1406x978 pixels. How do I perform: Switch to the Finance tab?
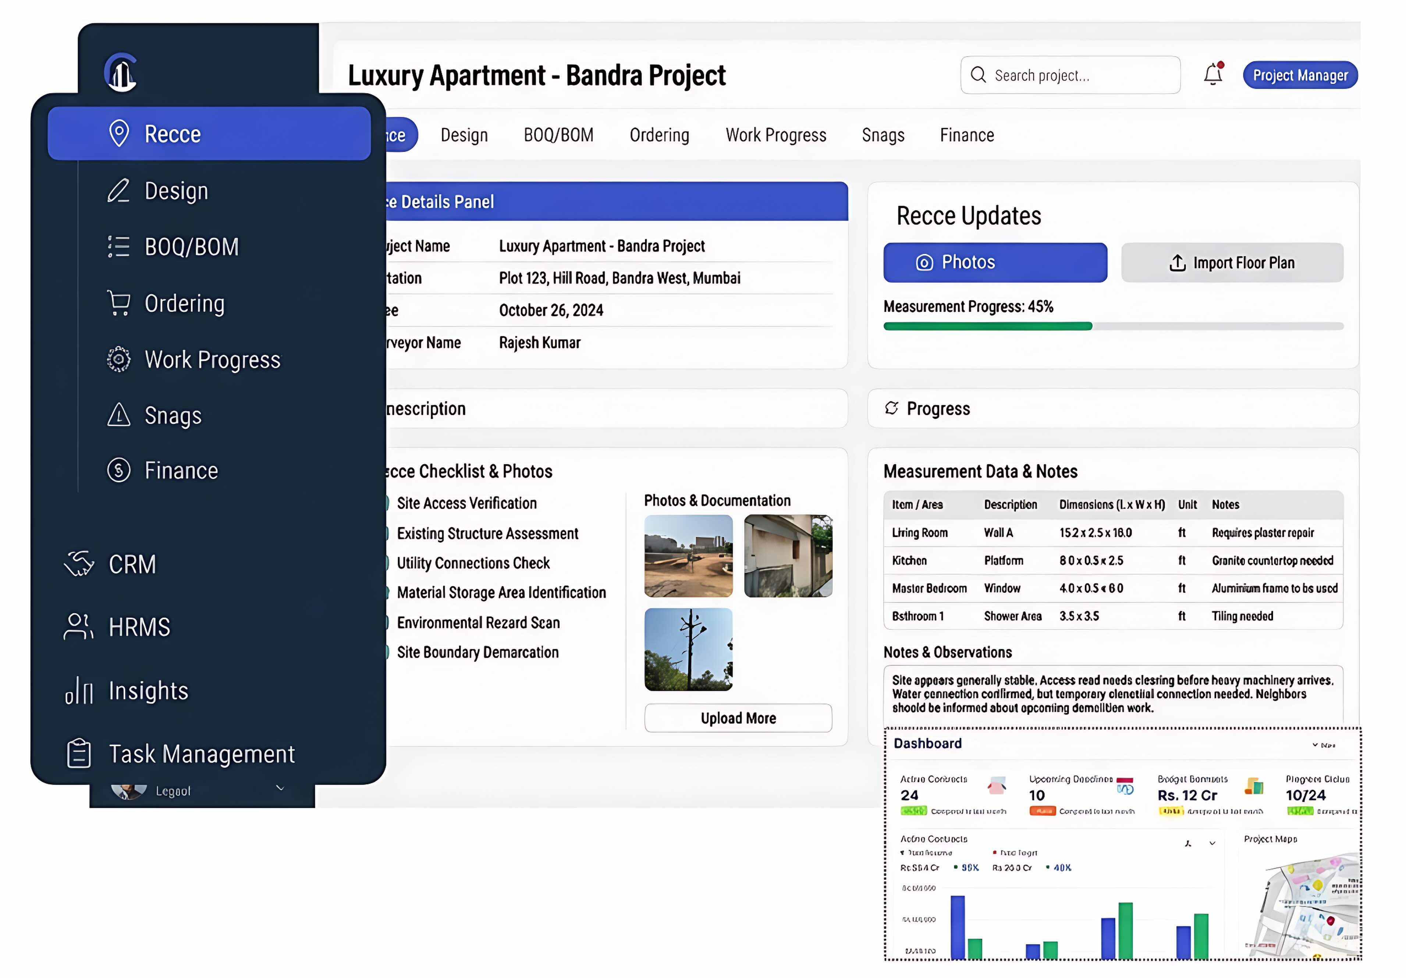click(x=966, y=135)
